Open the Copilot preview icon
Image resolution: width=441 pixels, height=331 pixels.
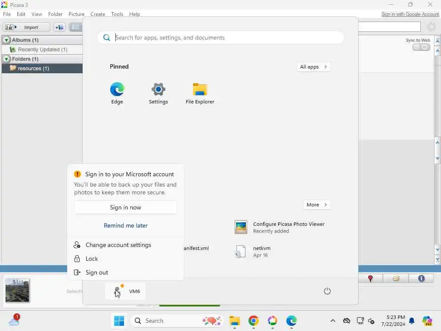tap(427, 321)
